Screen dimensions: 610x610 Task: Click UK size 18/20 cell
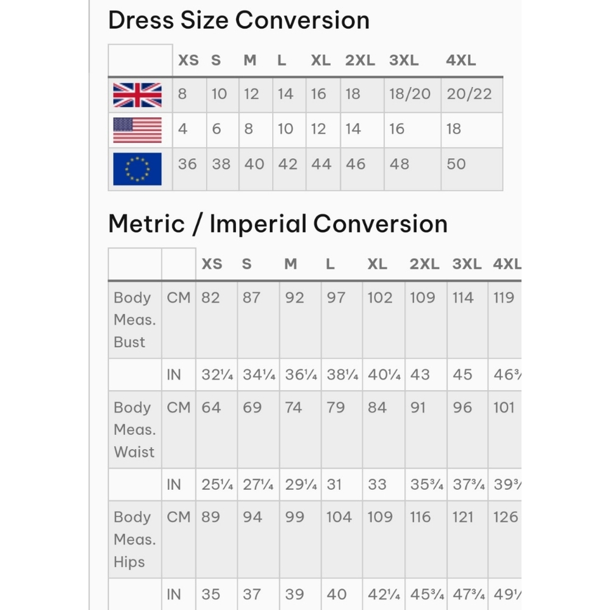[412, 95]
